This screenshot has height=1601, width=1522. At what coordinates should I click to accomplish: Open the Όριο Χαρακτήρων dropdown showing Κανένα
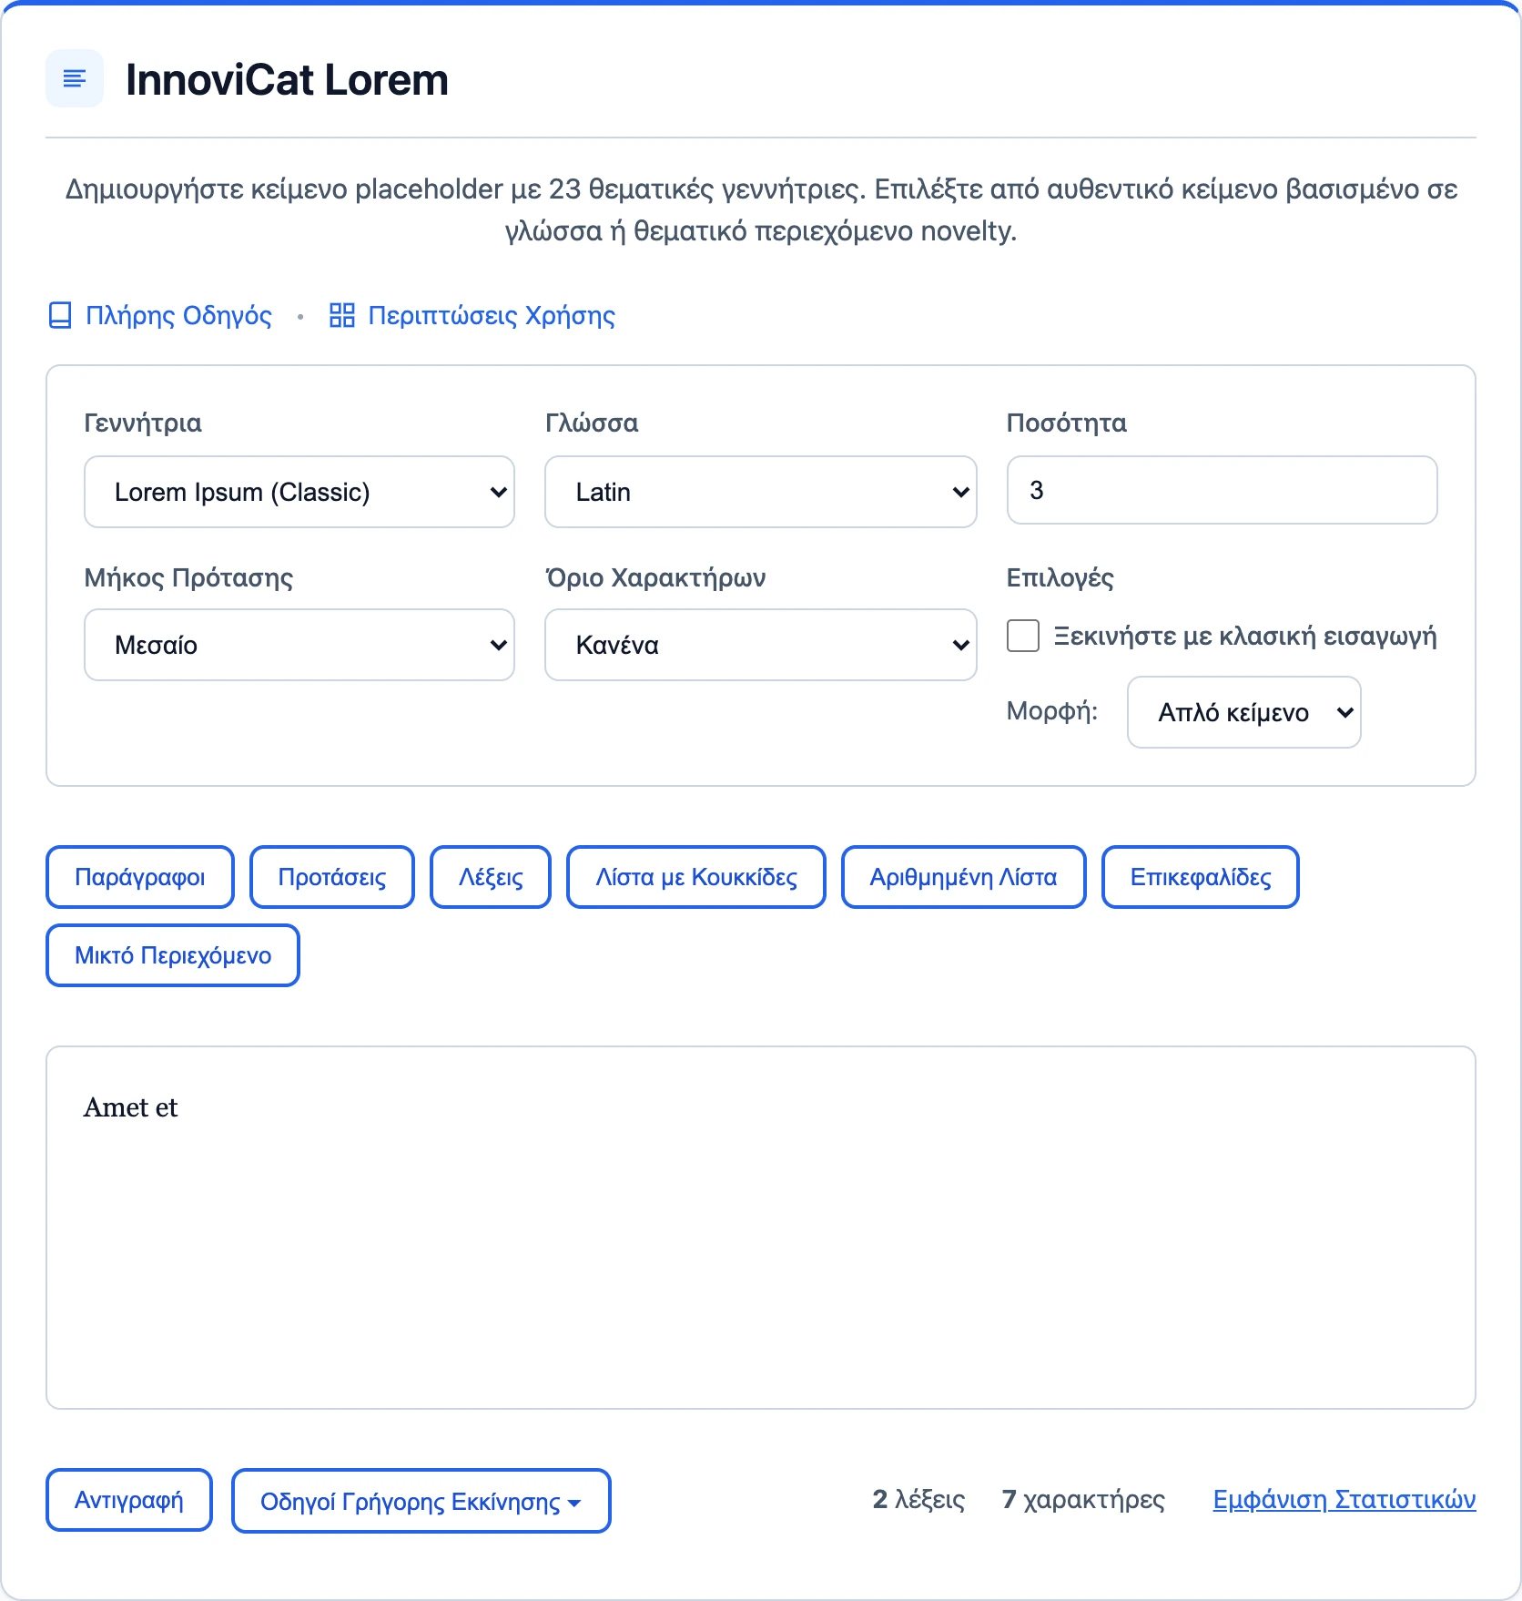click(x=761, y=645)
